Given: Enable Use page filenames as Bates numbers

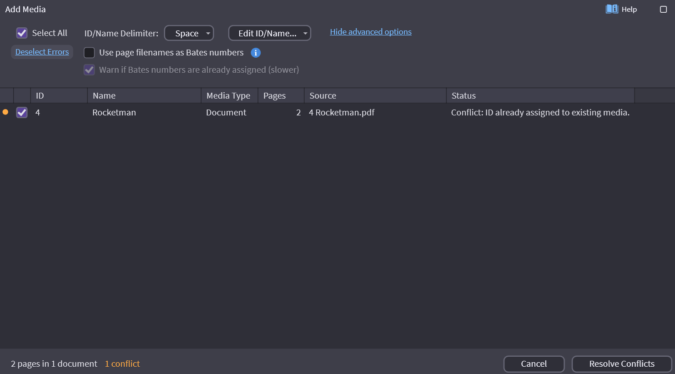Looking at the screenshot, I should coord(90,53).
